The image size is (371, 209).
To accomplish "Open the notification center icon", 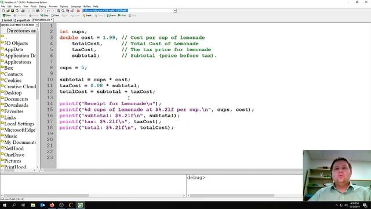I will coord(365,205).
